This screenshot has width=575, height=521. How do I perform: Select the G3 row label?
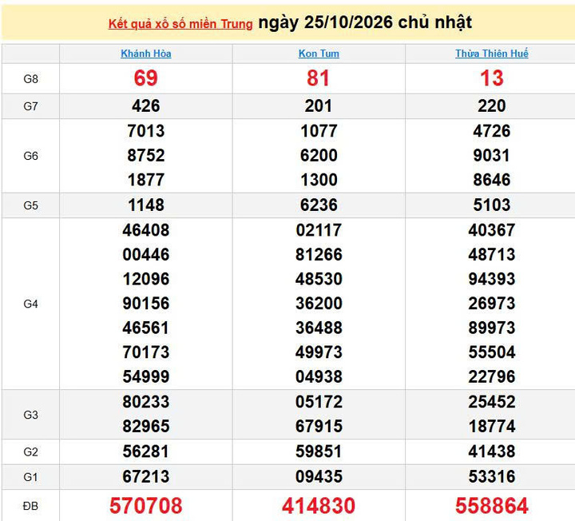click(x=31, y=415)
